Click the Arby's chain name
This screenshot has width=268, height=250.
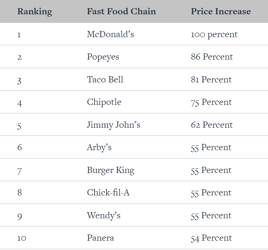point(99,147)
